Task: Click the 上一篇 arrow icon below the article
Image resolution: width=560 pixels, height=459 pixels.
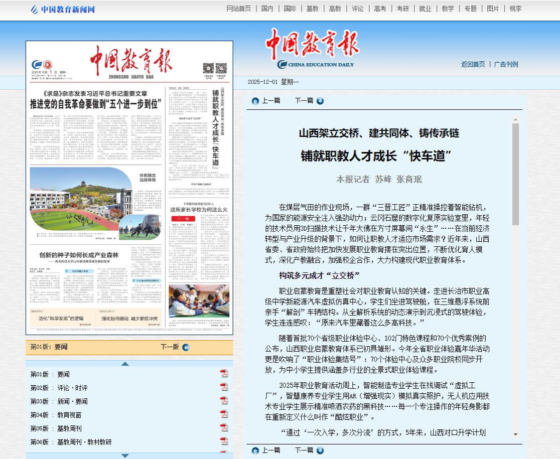Action: (x=255, y=451)
